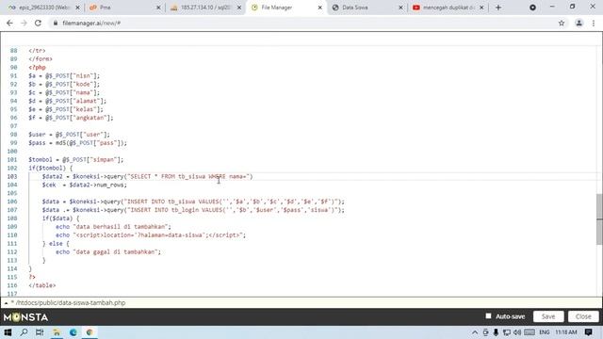Click the round media control icon beside new tab
The width and height of the screenshot is (603, 339).
pyautogui.click(x=532, y=8)
